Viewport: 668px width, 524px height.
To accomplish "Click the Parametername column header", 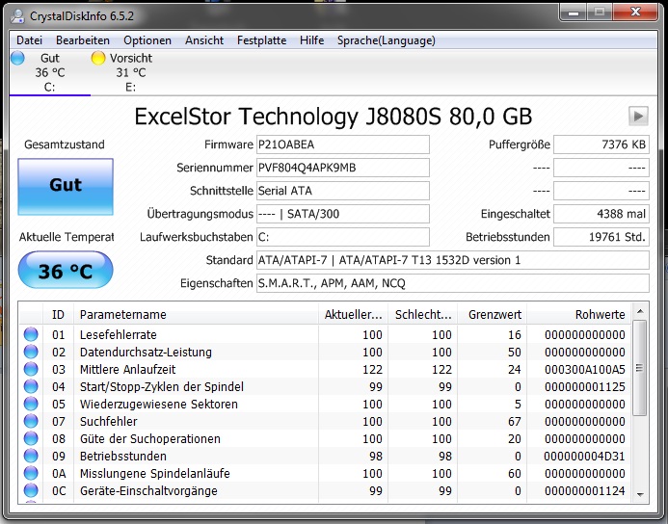I will click(196, 315).
